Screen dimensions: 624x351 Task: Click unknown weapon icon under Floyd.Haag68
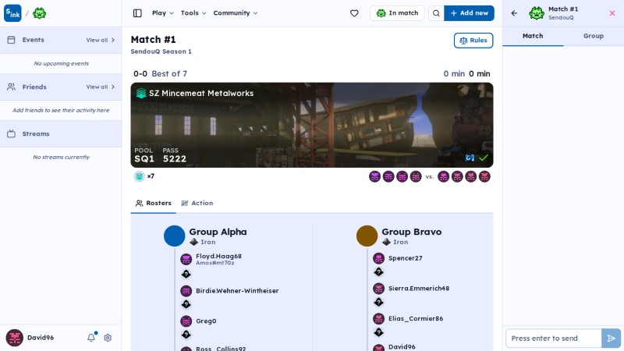(x=186, y=275)
